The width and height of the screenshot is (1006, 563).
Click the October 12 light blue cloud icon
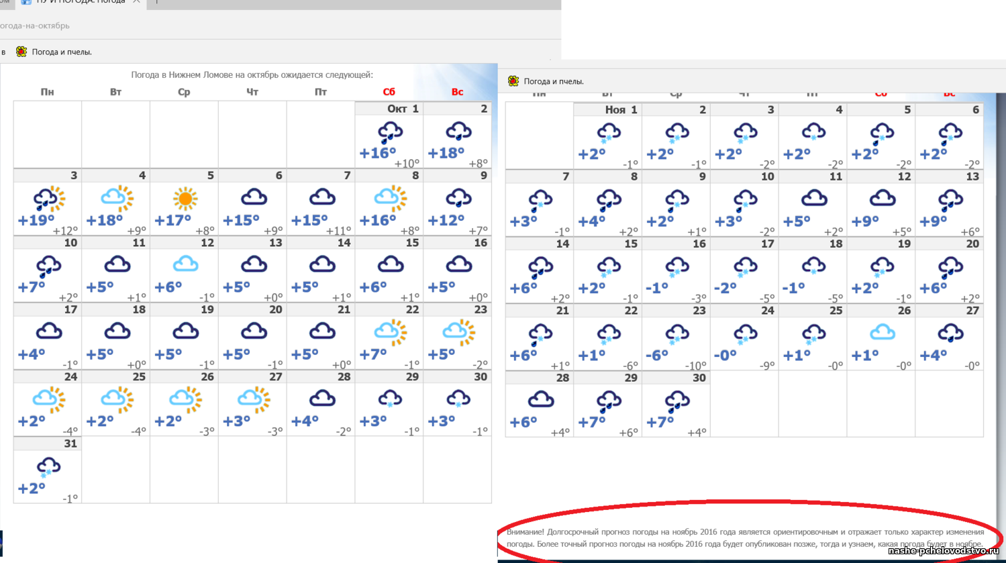186,264
